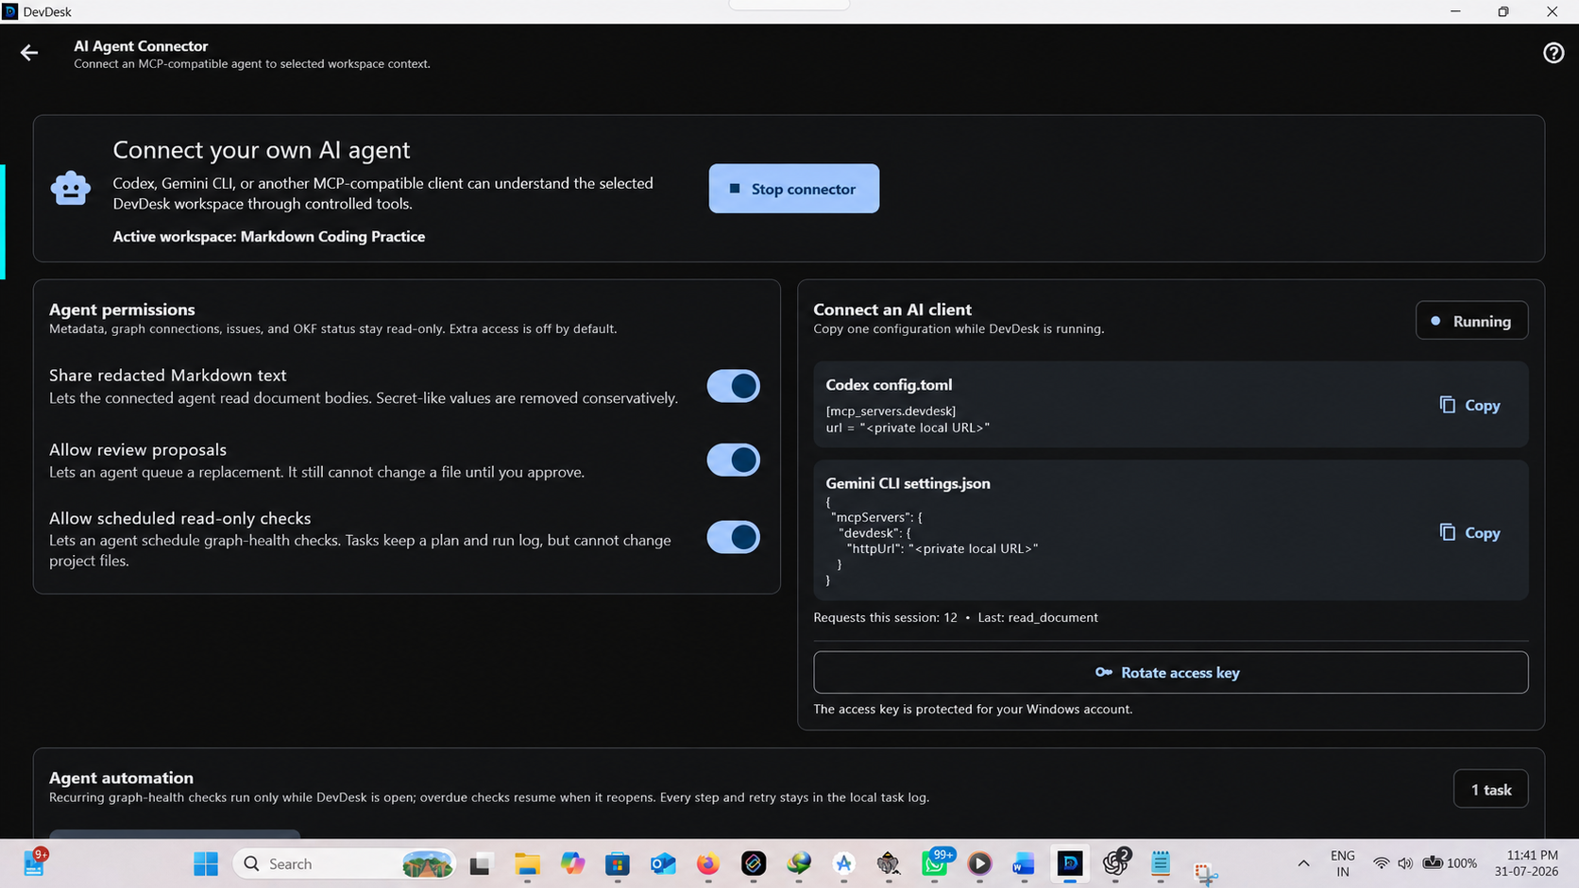Launch Firefox from the taskbar
The height and width of the screenshot is (888, 1579).
click(x=708, y=863)
